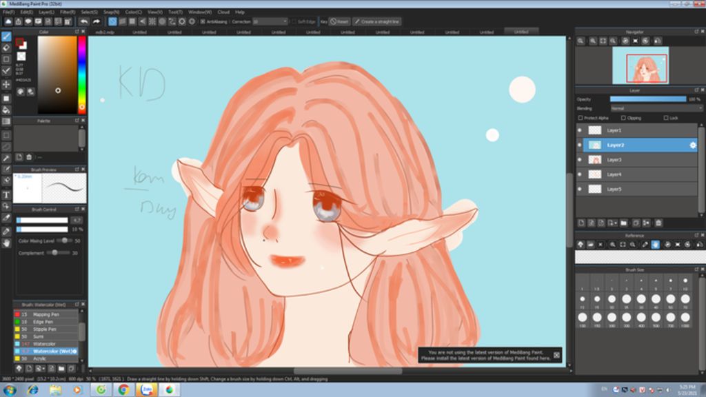706x397 pixels.
Task: Select the Bucket fill tool
Action: click(x=6, y=110)
